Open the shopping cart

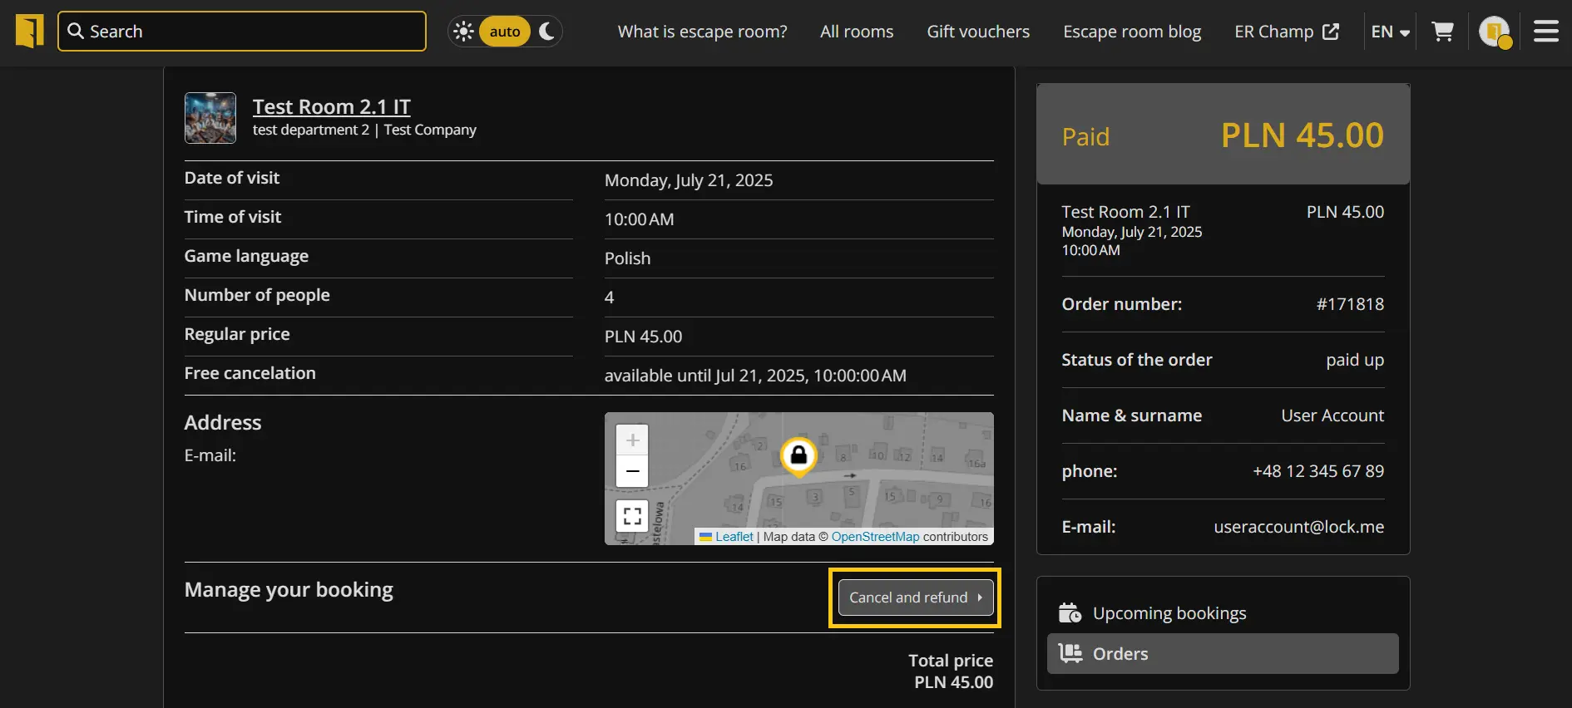click(1442, 32)
